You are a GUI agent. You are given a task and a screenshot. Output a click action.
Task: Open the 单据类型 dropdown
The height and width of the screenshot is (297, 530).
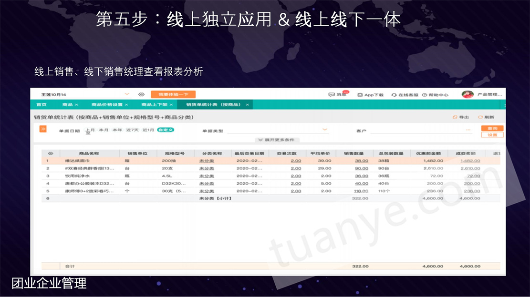click(x=278, y=130)
